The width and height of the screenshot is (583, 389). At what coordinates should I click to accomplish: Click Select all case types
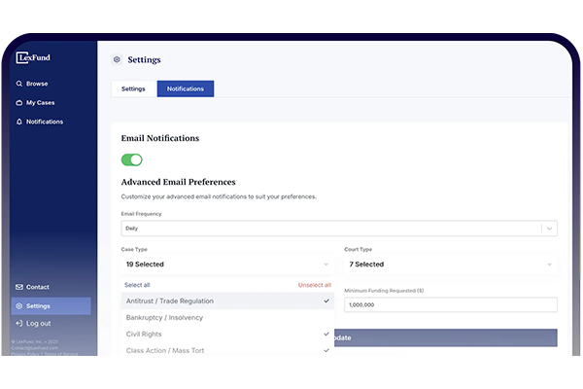137,285
